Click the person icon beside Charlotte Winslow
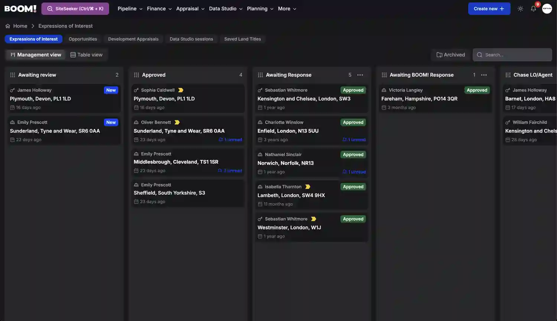 click(x=260, y=122)
